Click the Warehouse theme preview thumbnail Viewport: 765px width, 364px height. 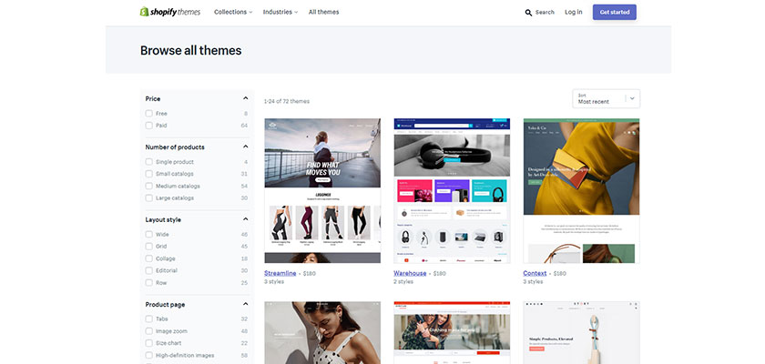[452, 190]
